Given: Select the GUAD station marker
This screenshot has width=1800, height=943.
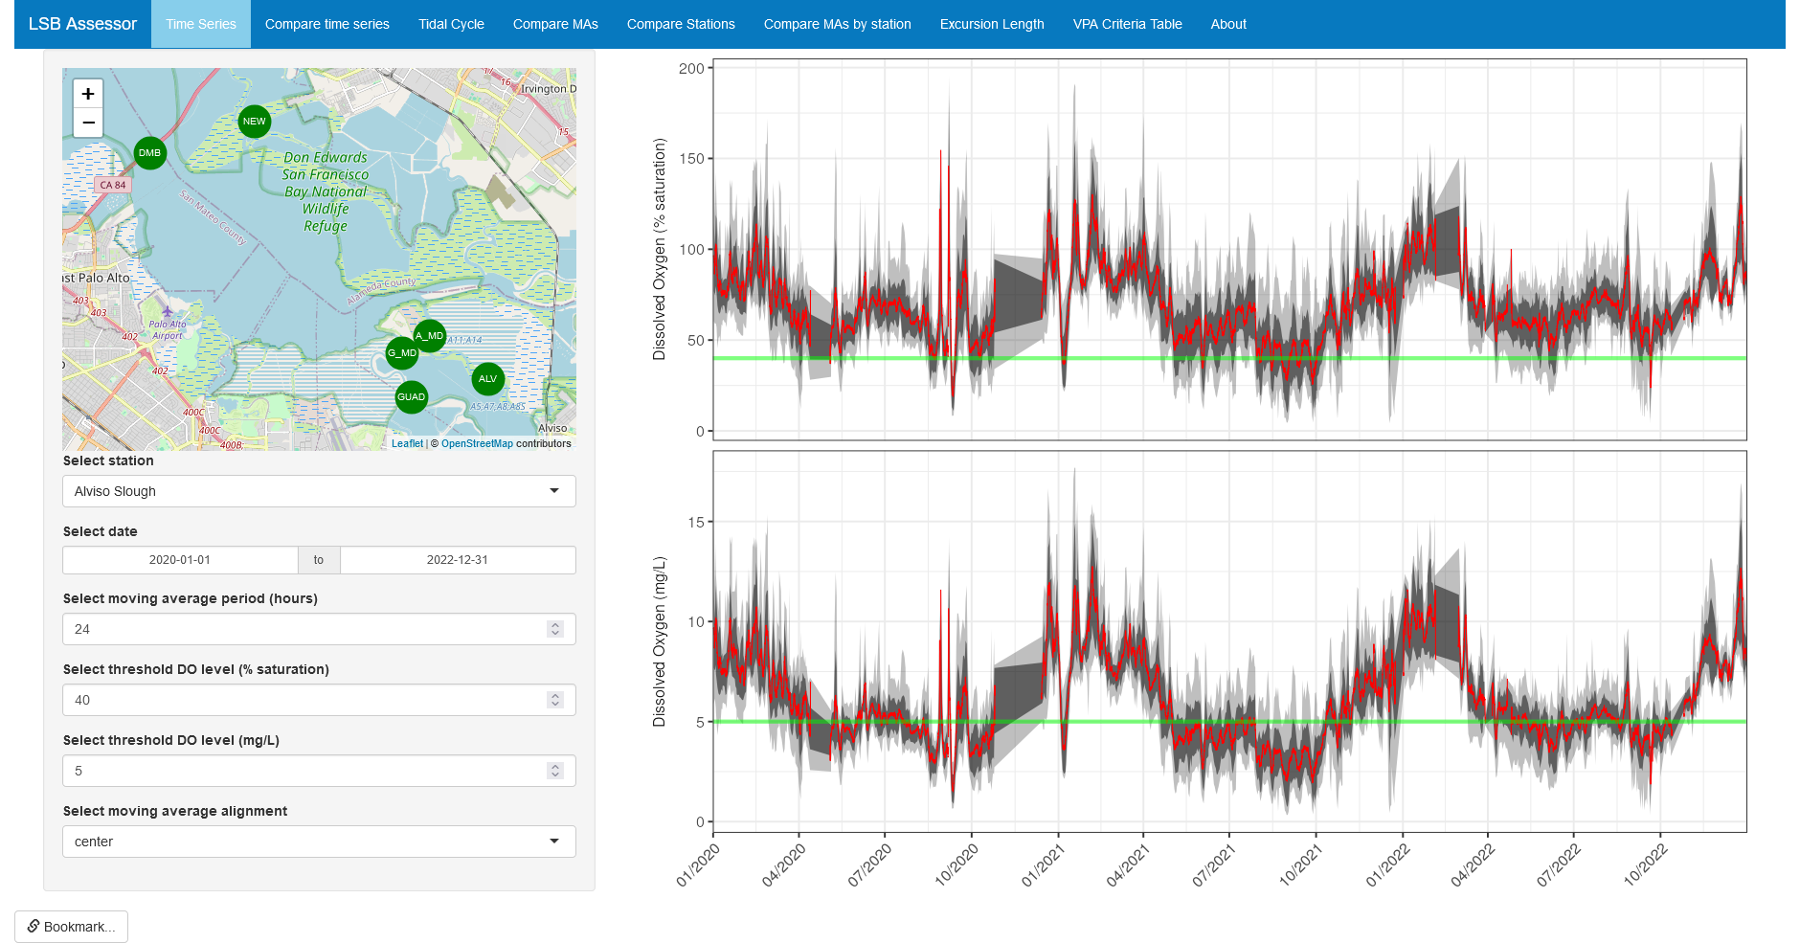Looking at the screenshot, I should [x=412, y=397].
